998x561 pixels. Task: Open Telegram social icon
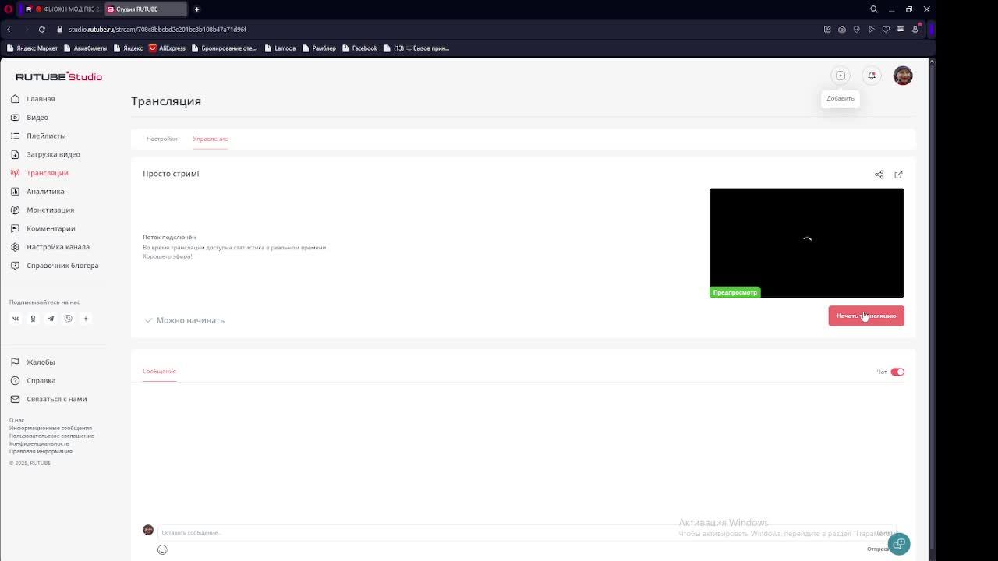(51, 319)
